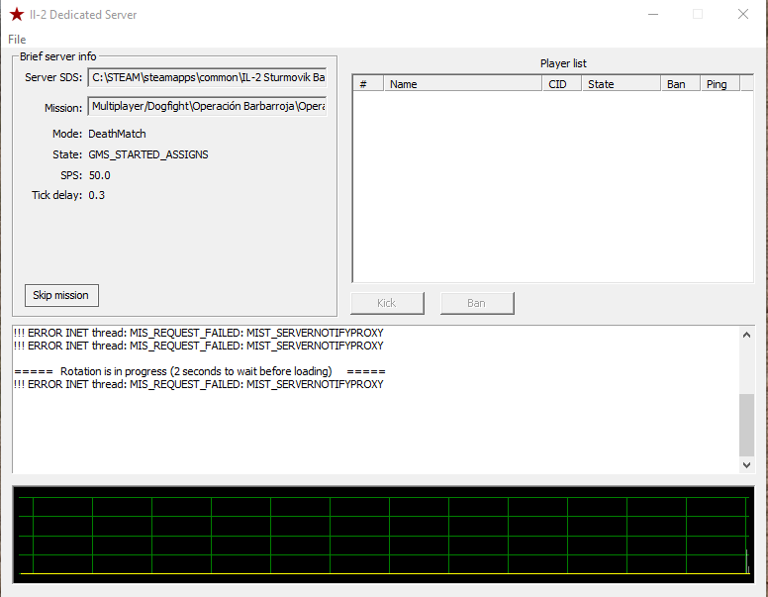Sort player list by Name column
Image resolution: width=768 pixels, height=597 pixels.
(463, 84)
